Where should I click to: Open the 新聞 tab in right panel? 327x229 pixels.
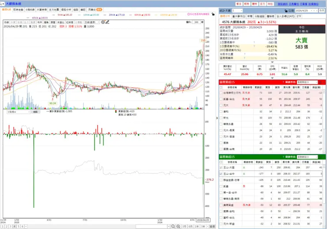250,16
